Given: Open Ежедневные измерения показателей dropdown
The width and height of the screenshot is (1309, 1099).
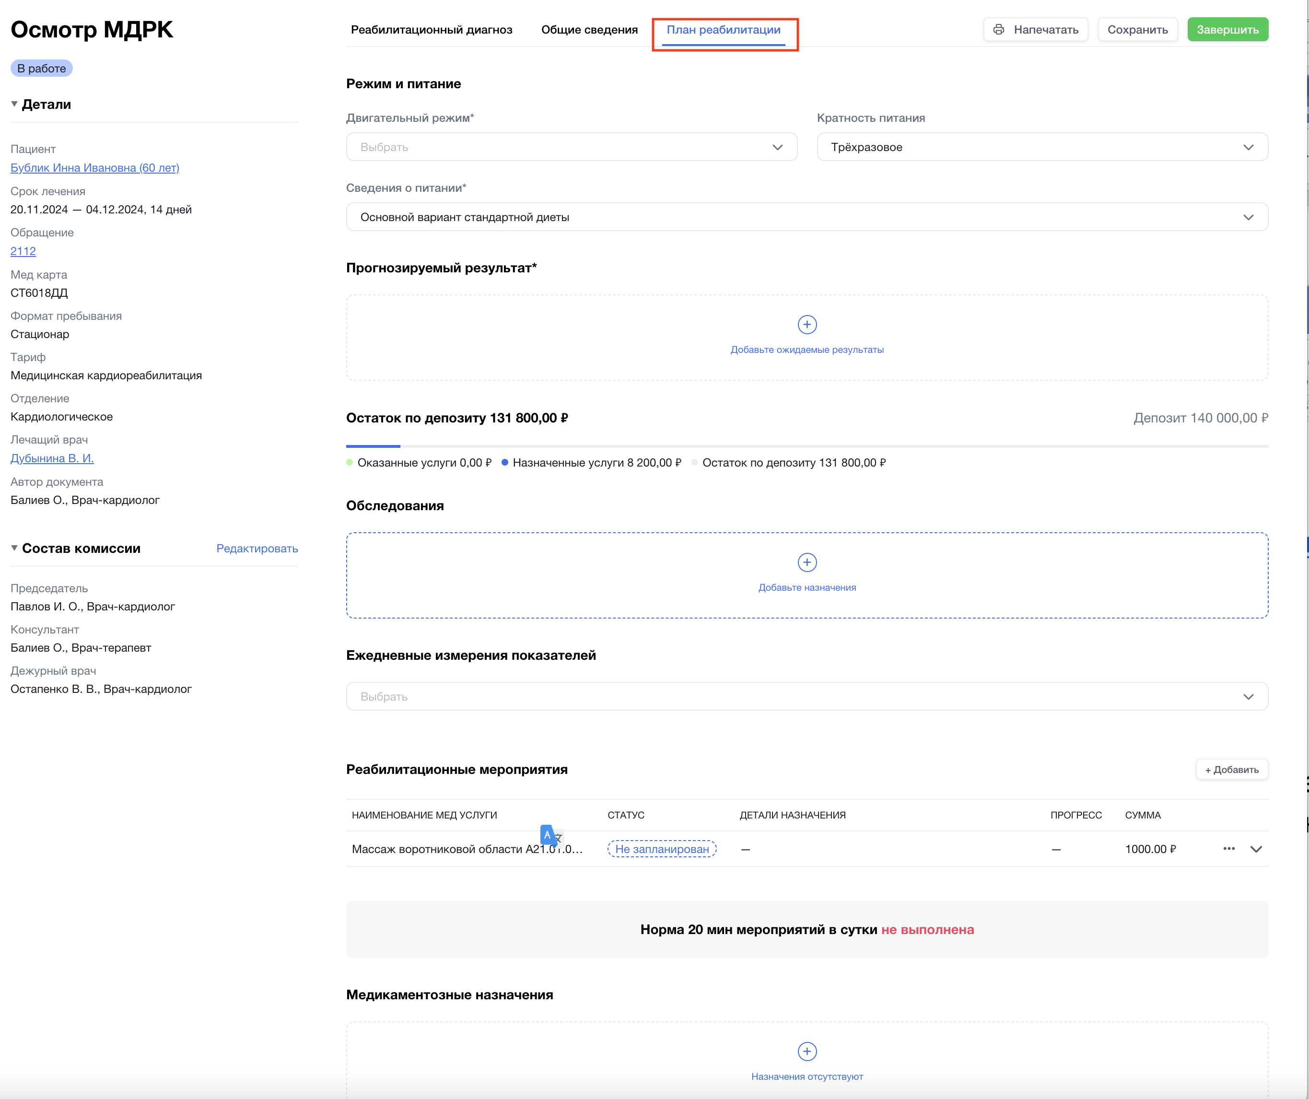Looking at the screenshot, I should click(806, 696).
